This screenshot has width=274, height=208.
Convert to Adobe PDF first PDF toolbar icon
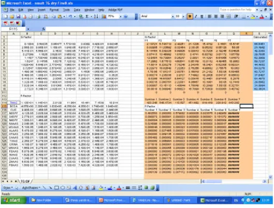click(6, 23)
